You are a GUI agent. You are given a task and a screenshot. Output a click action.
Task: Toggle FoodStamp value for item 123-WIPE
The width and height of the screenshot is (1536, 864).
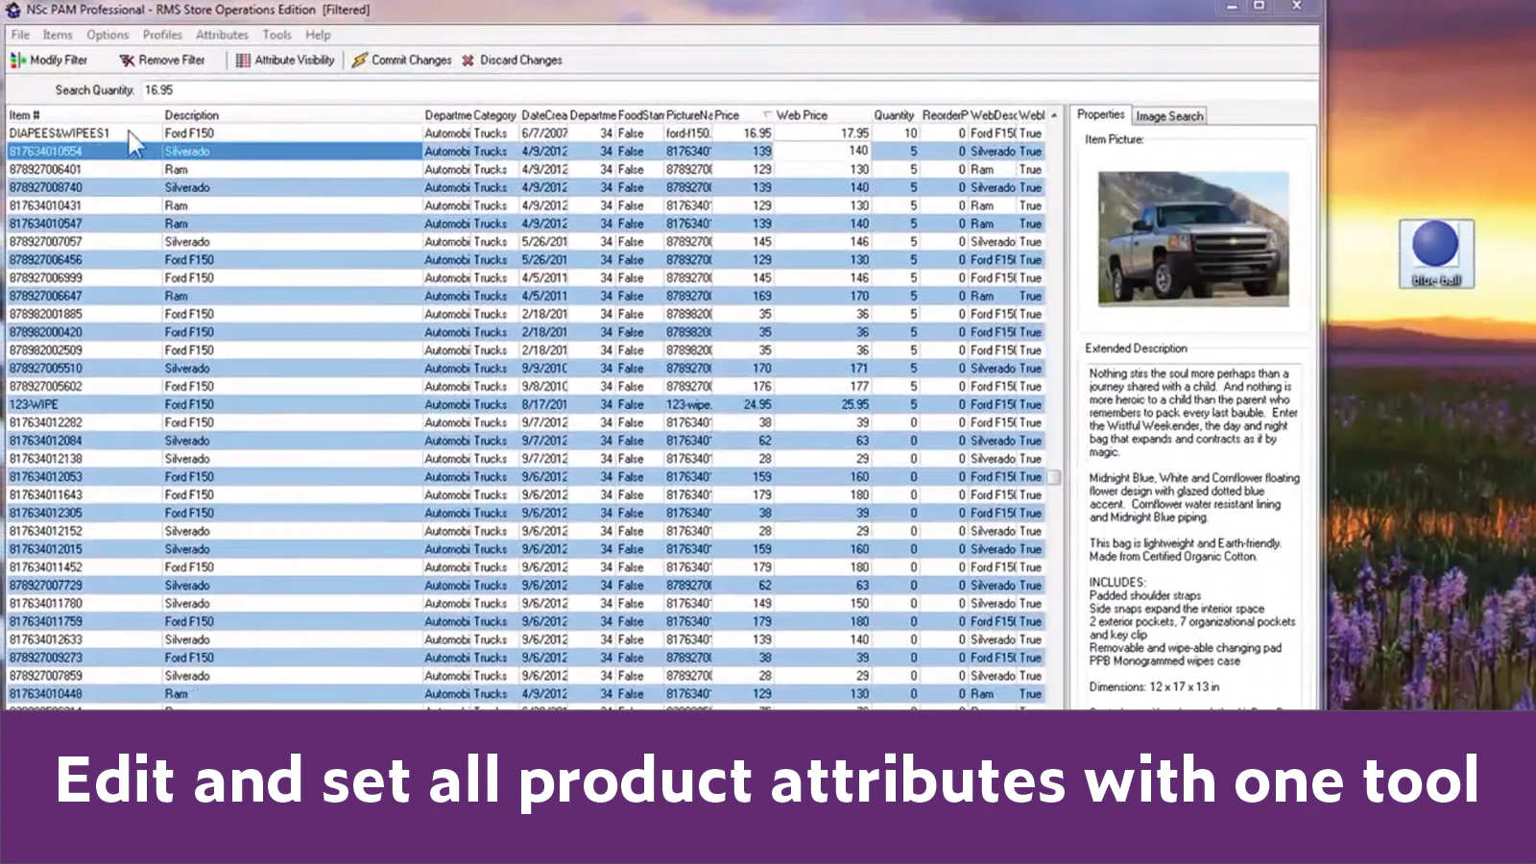(631, 404)
